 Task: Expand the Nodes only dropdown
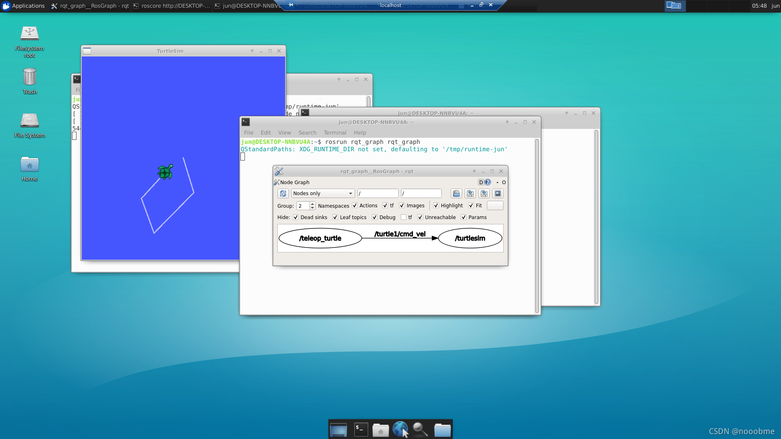323,193
